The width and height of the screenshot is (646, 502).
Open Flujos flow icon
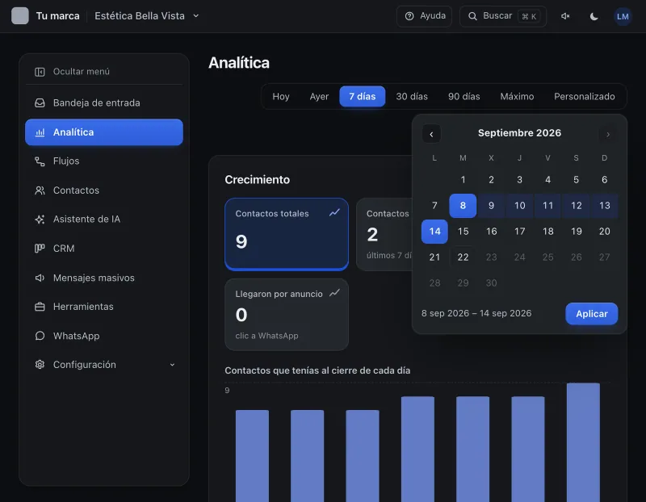click(x=40, y=161)
